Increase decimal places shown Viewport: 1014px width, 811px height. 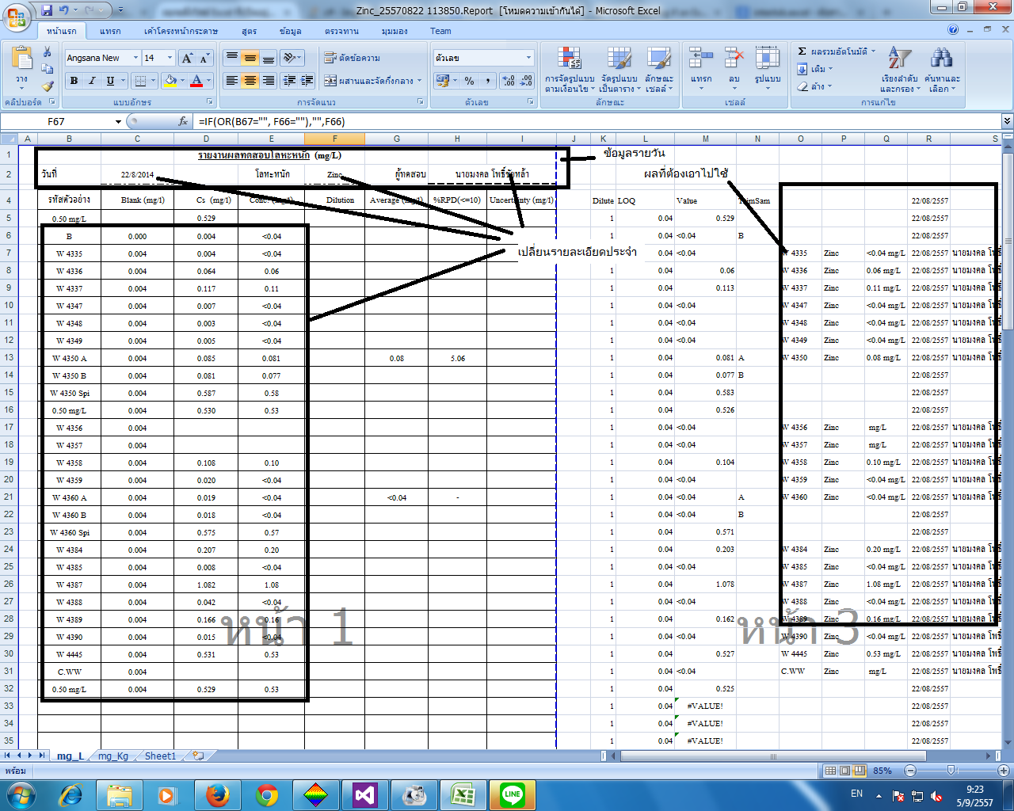(x=509, y=81)
